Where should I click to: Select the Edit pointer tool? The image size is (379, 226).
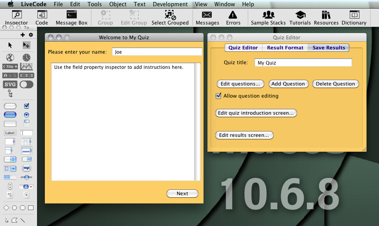coord(26,45)
